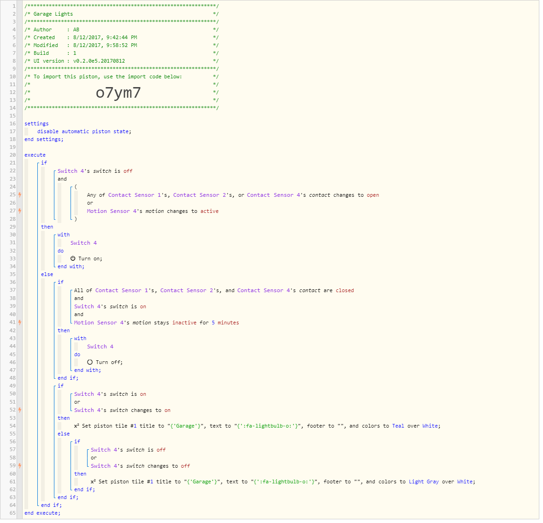Click lightning bolt icon on line 59
The height and width of the screenshot is (523, 543).
tap(20, 467)
